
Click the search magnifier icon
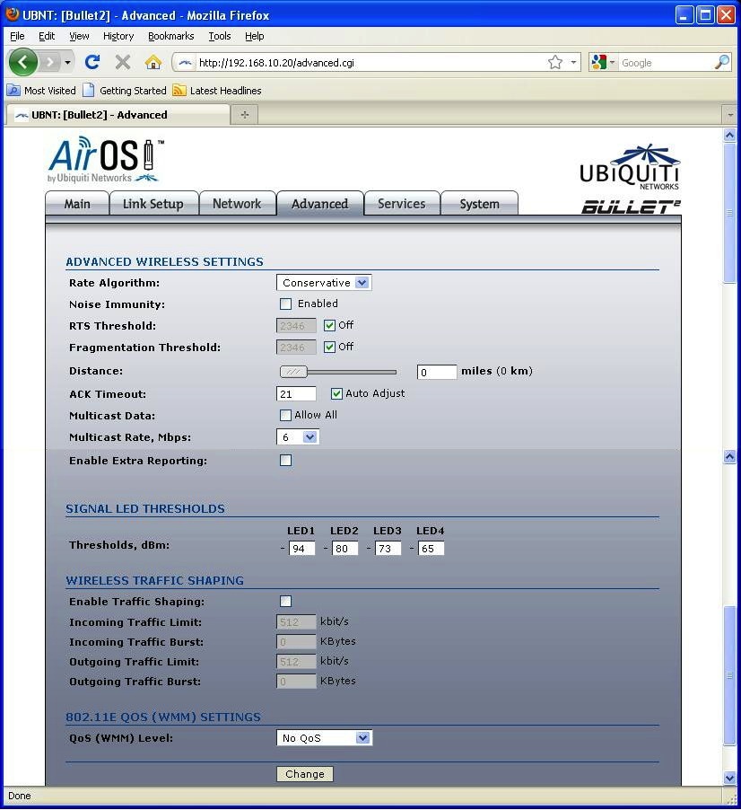tap(721, 62)
